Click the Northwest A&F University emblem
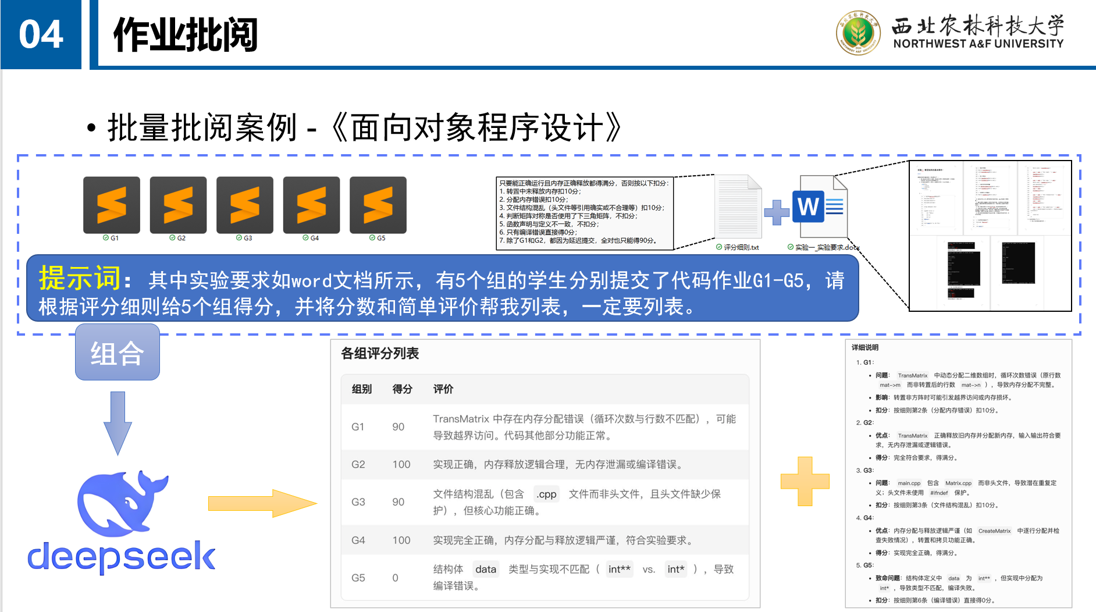 (857, 33)
